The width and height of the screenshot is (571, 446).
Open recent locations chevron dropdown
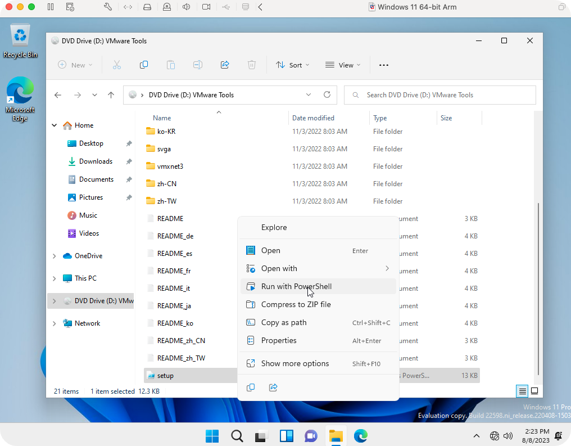pos(94,95)
